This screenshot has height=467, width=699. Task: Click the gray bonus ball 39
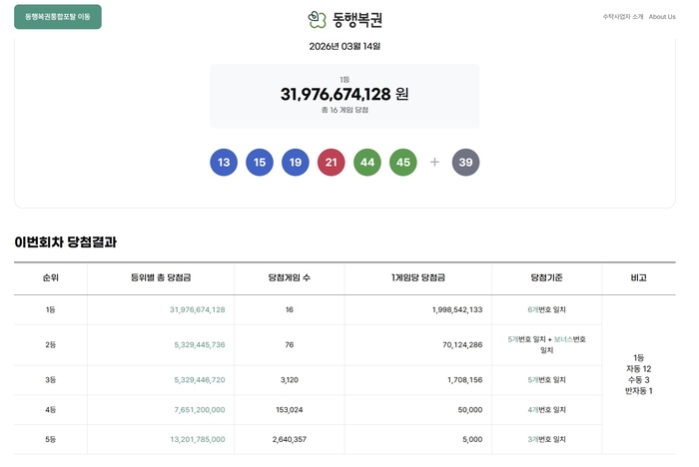(x=466, y=163)
